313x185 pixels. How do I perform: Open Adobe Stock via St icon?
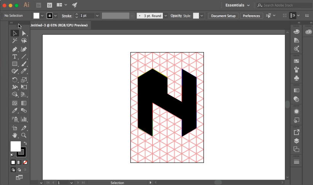click(49, 5)
